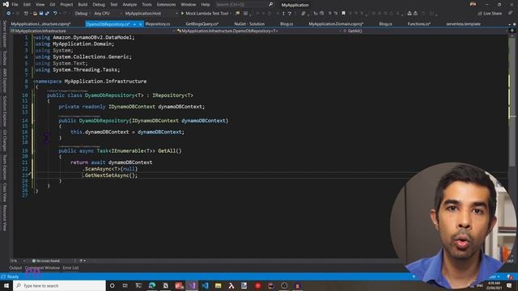The height and width of the screenshot is (291, 518).
Task: Open the GetAll() member navigation dropdown
Action: [x=424, y=31]
